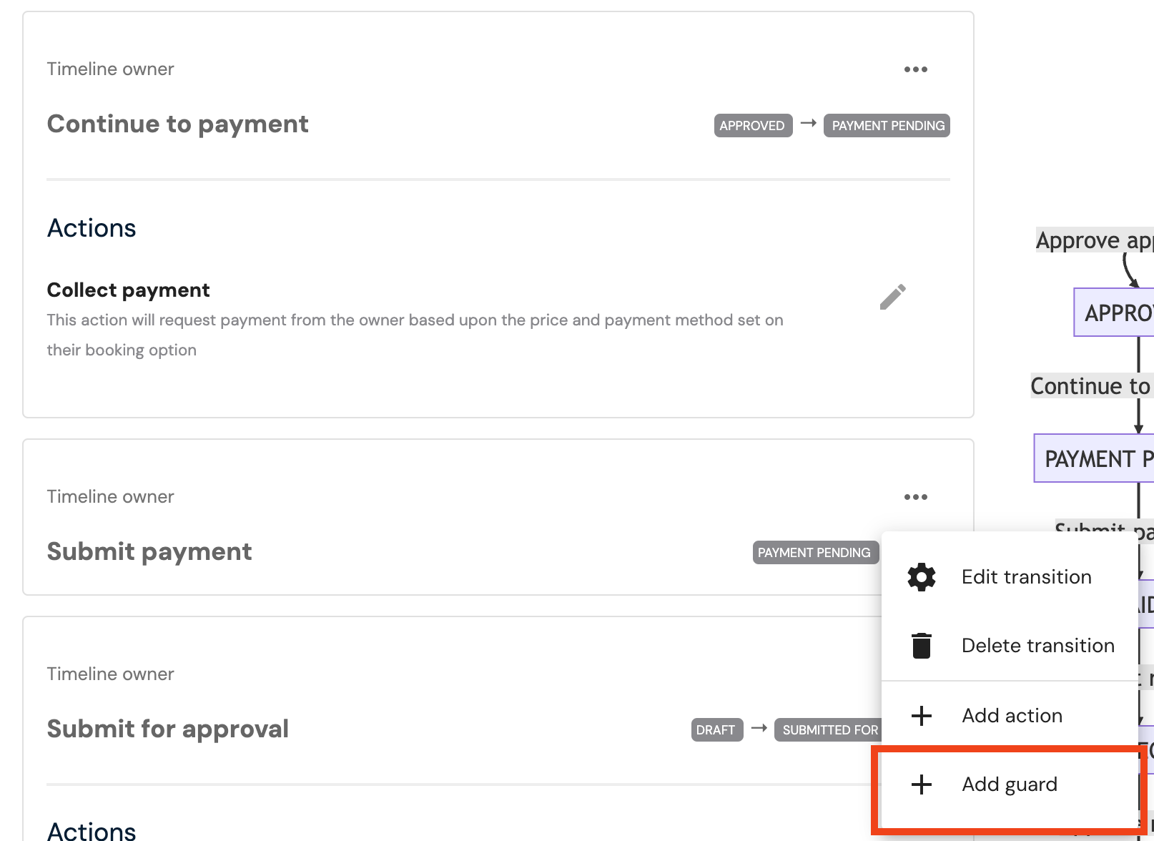This screenshot has height=841, width=1154.
Task: Click the APPROVED status badge
Action: 753,125
